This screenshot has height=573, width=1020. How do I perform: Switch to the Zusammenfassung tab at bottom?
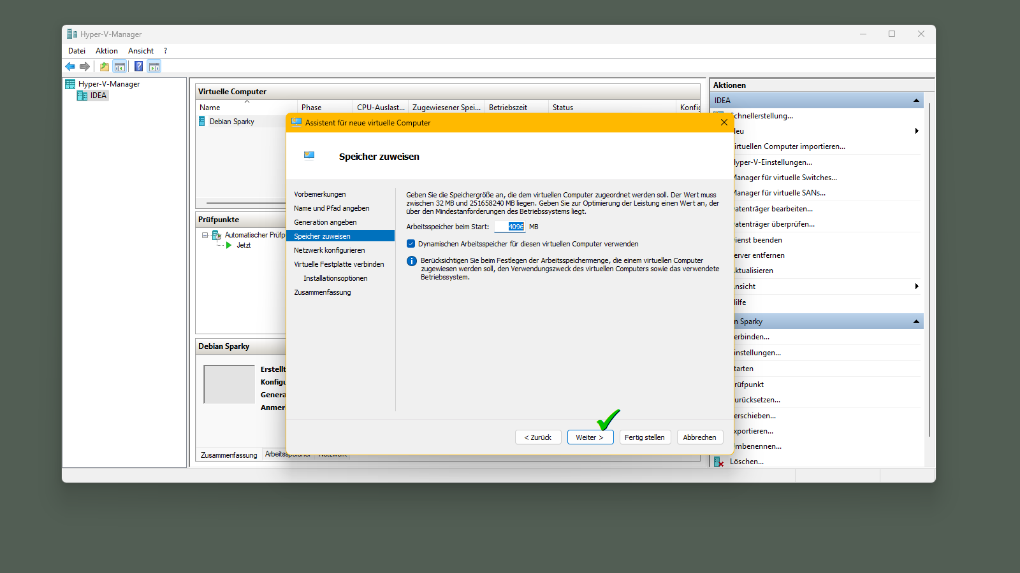229,455
